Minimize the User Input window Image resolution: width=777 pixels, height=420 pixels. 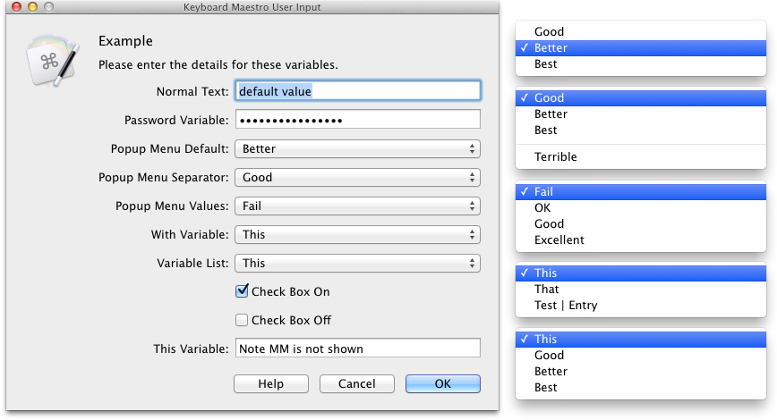tap(32, 6)
